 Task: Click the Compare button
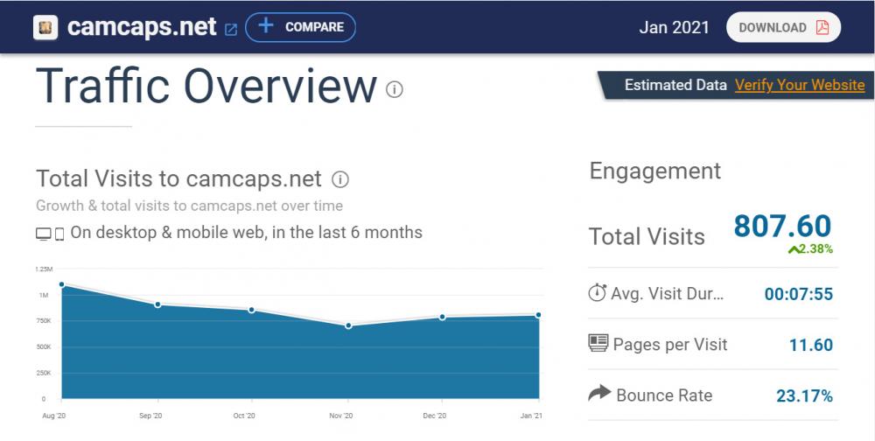(300, 27)
